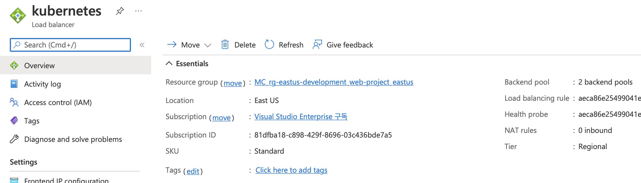
Task: Open the Activity log page
Action: [x=76, y=84]
